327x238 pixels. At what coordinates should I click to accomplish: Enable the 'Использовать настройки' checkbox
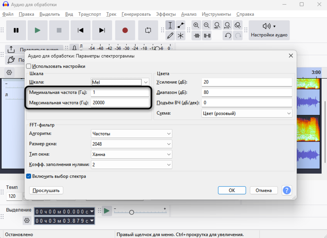[x=29, y=66]
